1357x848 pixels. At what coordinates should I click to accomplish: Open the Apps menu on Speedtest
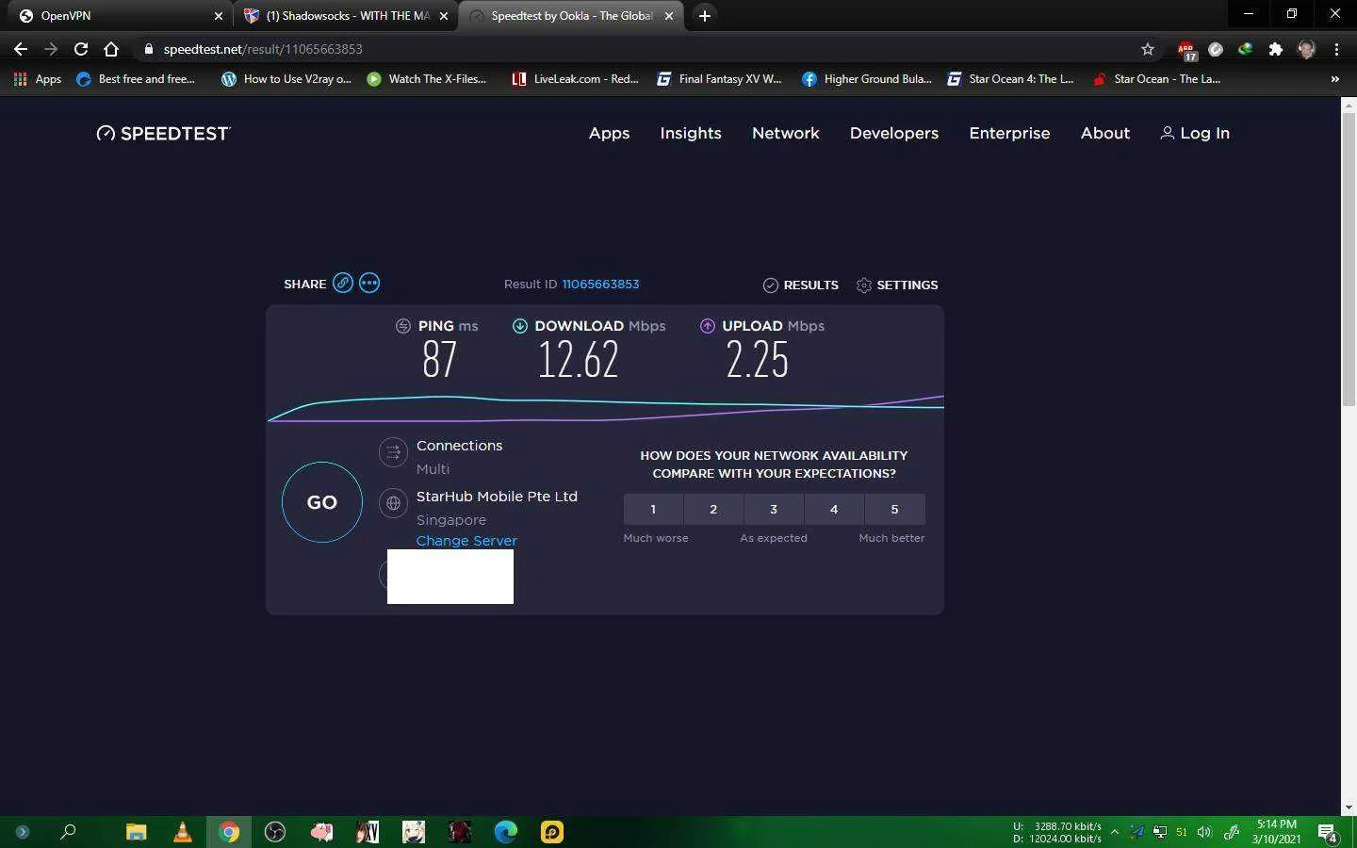[x=609, y=133]
